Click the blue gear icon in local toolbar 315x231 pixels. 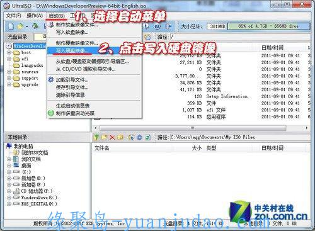click(139, 137)
